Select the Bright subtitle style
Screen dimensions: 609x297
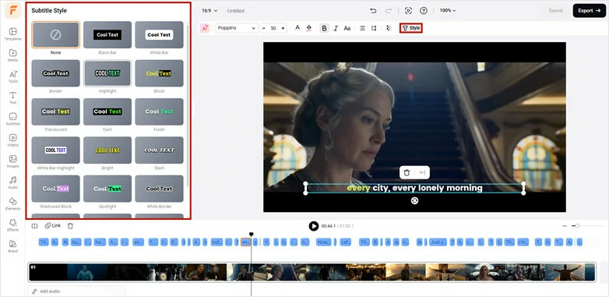(x=107, y=150)
